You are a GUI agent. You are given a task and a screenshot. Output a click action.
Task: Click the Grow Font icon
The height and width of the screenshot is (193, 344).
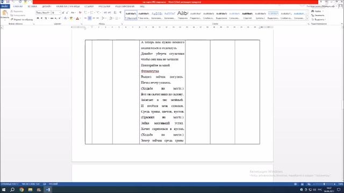click(x=63, y=13)
